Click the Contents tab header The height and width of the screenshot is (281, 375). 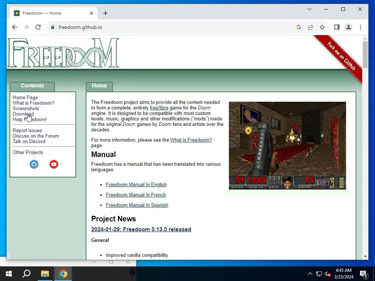(x=32, y=86)
